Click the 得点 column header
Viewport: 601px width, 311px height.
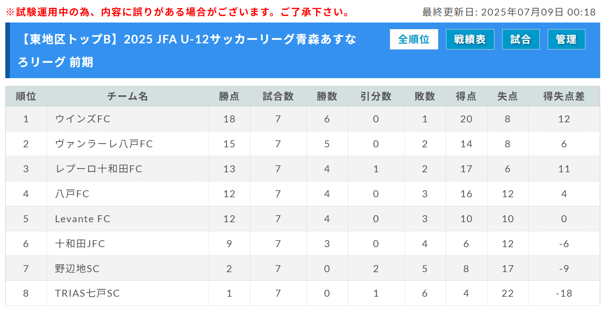click(x=466, y=96)
